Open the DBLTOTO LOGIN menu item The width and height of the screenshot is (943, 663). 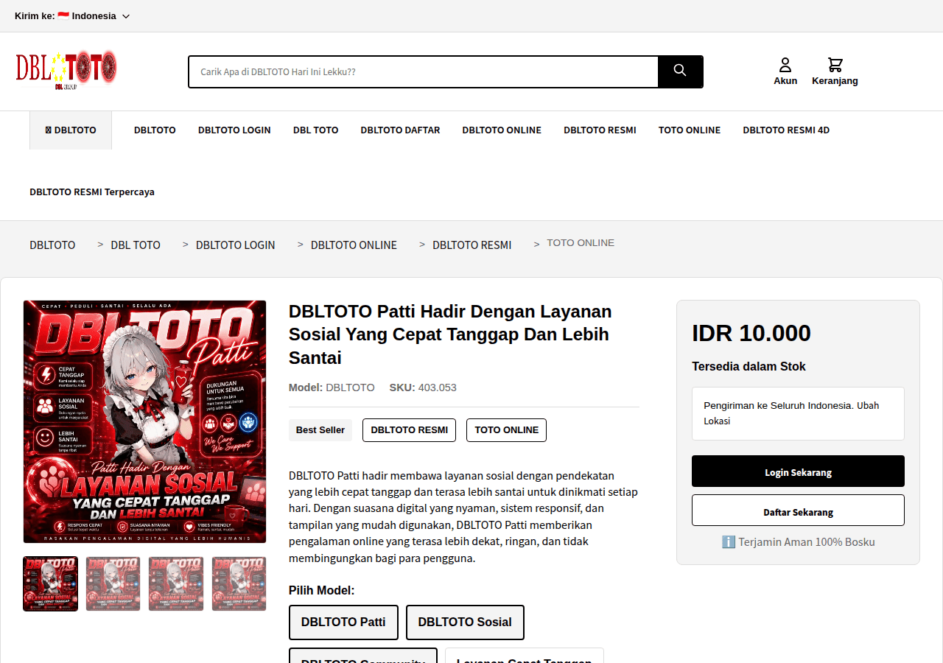tap(234, 130)
